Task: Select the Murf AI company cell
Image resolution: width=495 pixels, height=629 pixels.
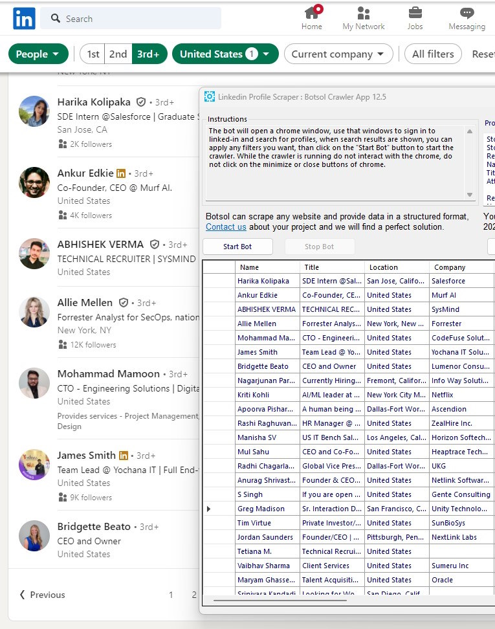Action: point(462,295)
